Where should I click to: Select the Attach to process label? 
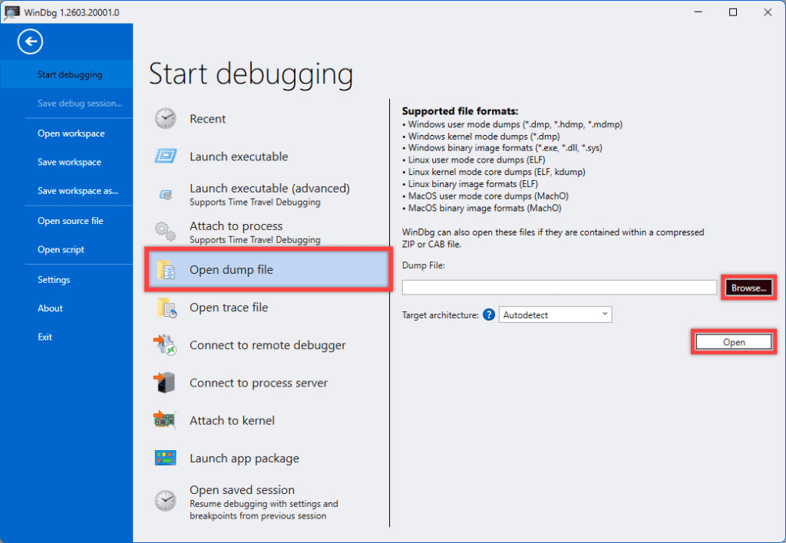click(236, 226)
